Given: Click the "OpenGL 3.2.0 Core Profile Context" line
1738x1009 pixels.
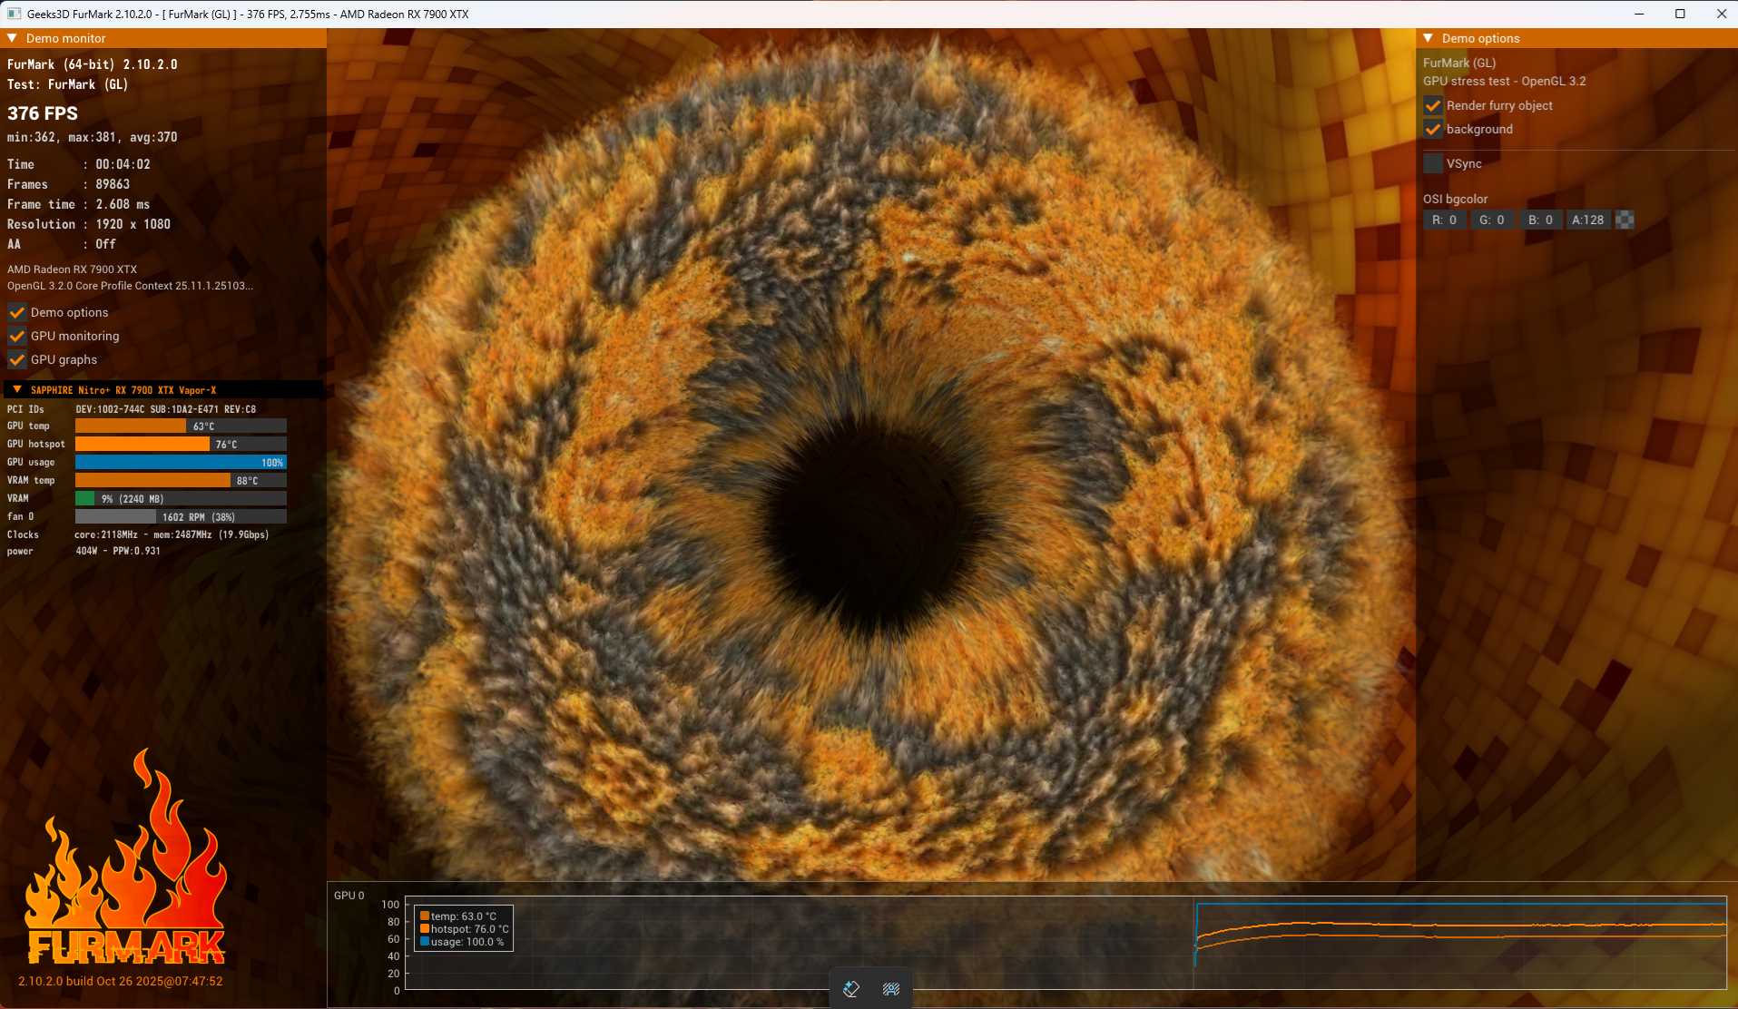Looking at the screenshot, I should [x=130, y=286].
